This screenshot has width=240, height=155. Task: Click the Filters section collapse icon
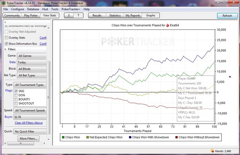pyautogui.click(x=5, y=49)
